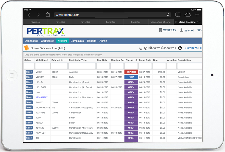Switch to the Certificates menu
The image size is (225, 152).
[x=47, y=41]
